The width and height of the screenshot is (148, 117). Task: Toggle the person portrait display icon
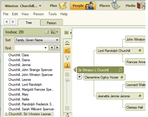pyautogui.click(x=67, y=65)
